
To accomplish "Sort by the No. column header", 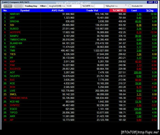I will (5, 10).
